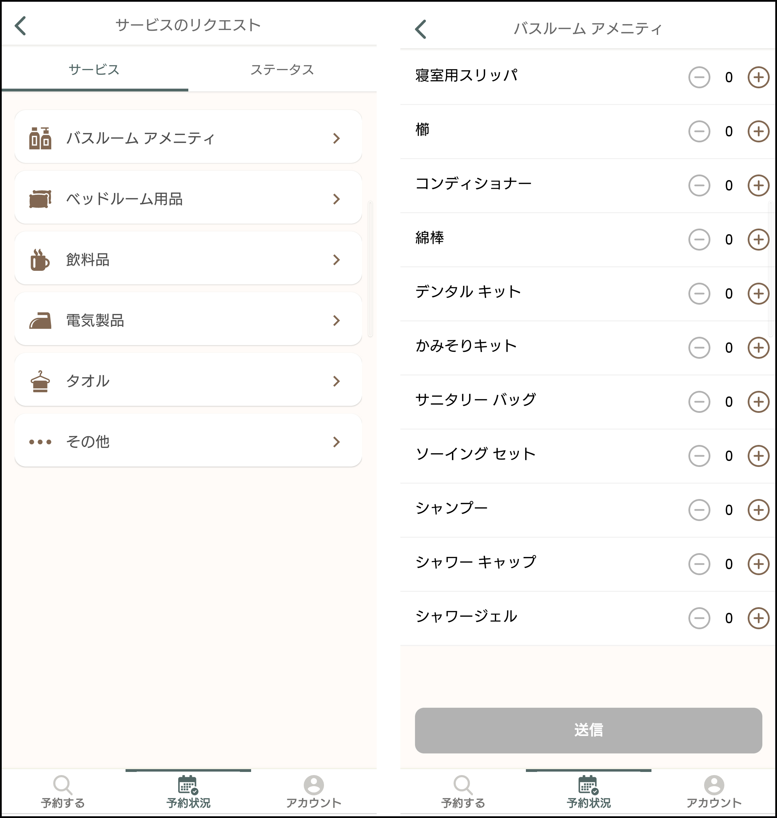Tap the iron icon for 電気製品
The width and height of the screenshot is (777, 818).
40,321
